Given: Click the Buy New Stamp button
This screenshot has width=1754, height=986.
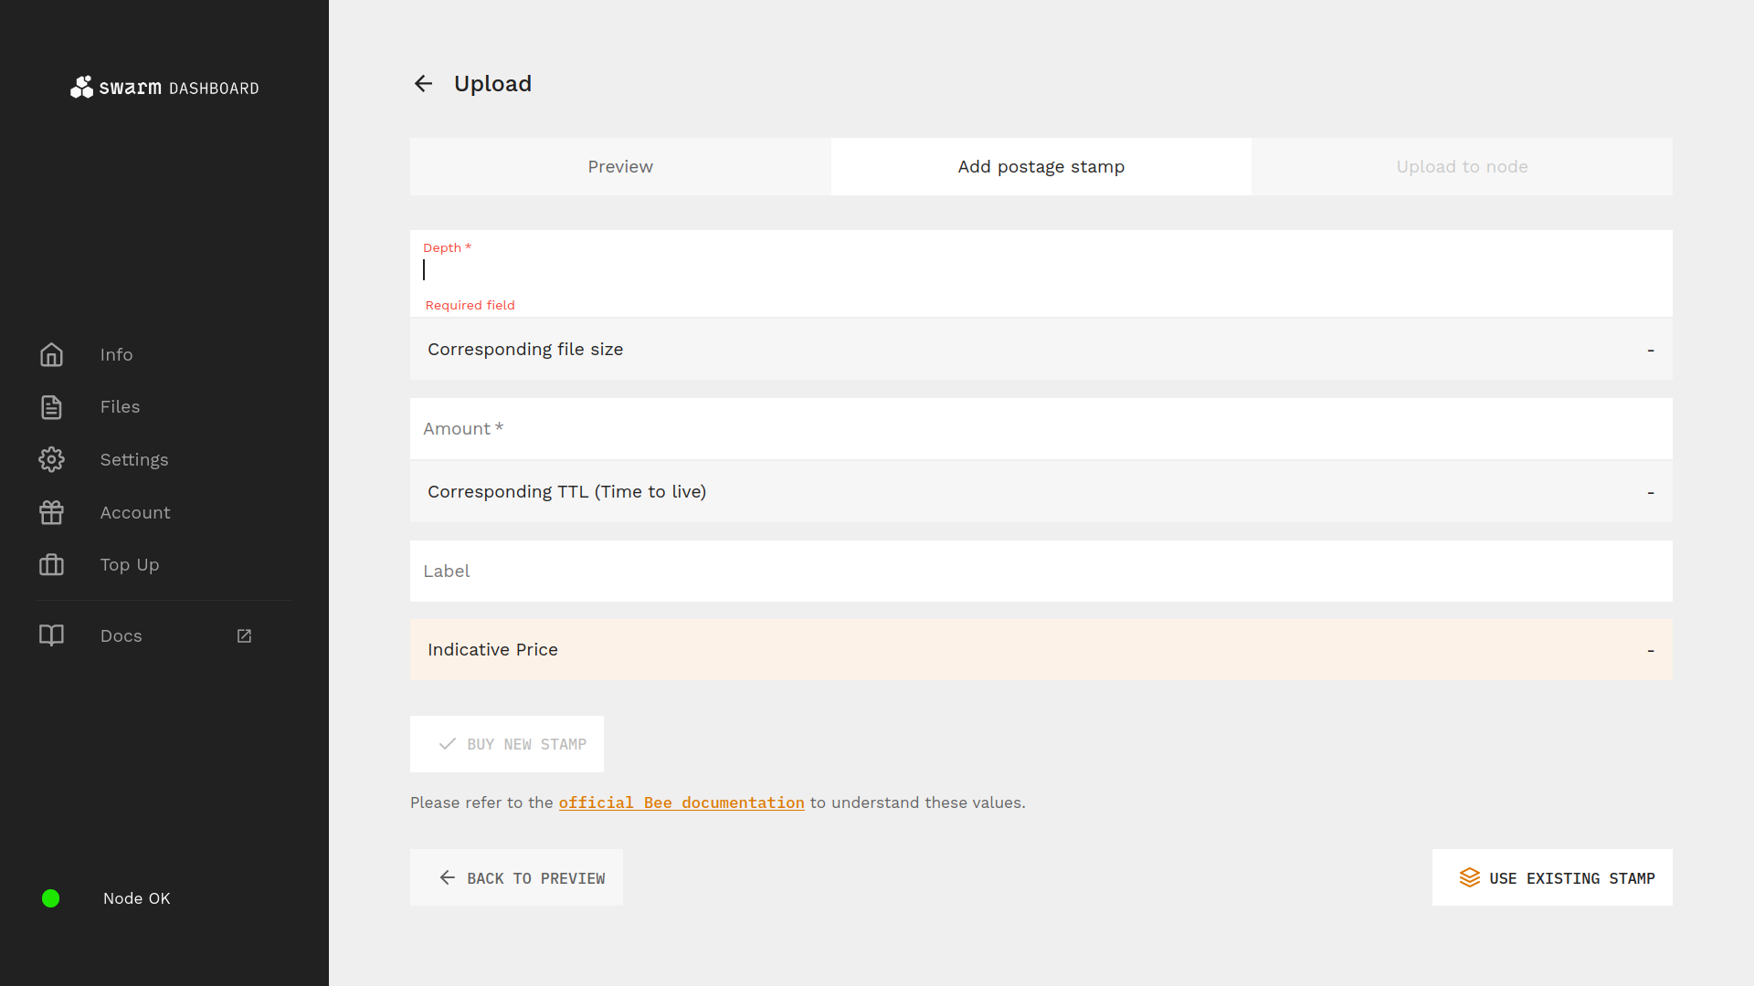Looking at the screenshot, I should point(506,743).
